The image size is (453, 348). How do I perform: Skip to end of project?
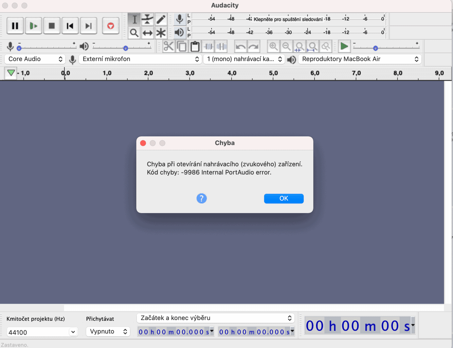tap(88, 26)
